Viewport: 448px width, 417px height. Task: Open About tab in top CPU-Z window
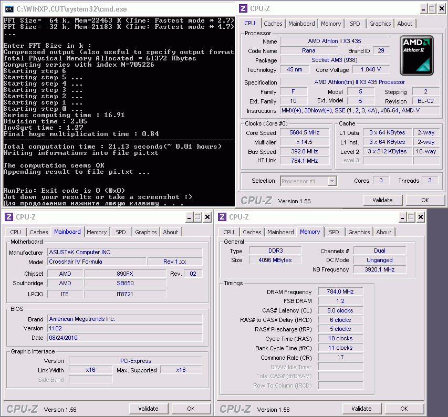(x=405, y=24)
